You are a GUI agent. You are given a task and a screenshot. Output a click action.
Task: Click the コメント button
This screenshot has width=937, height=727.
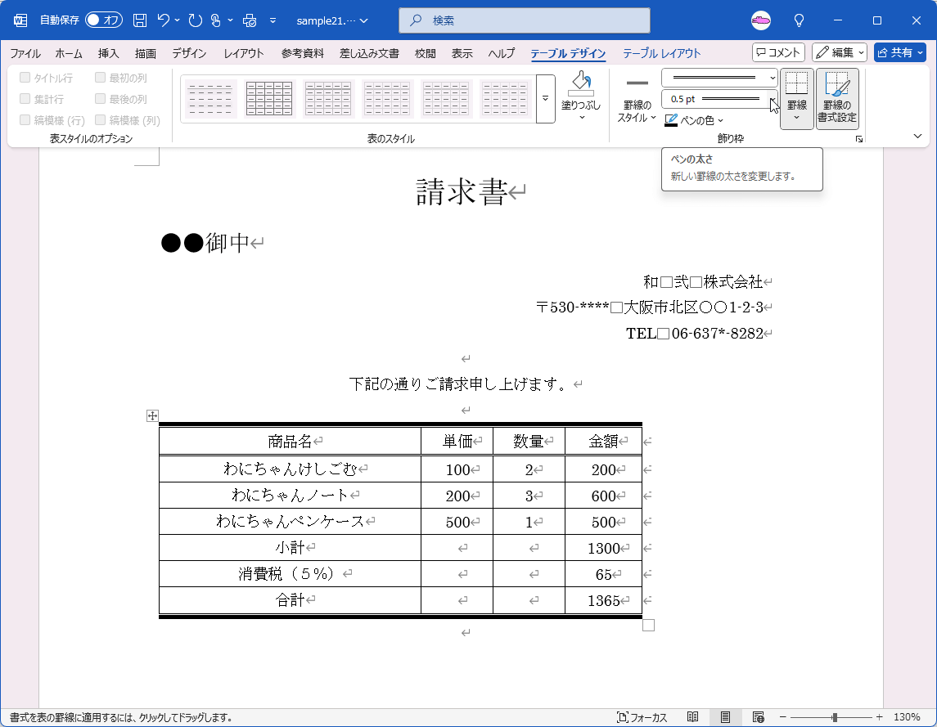[x=777, y=52]
